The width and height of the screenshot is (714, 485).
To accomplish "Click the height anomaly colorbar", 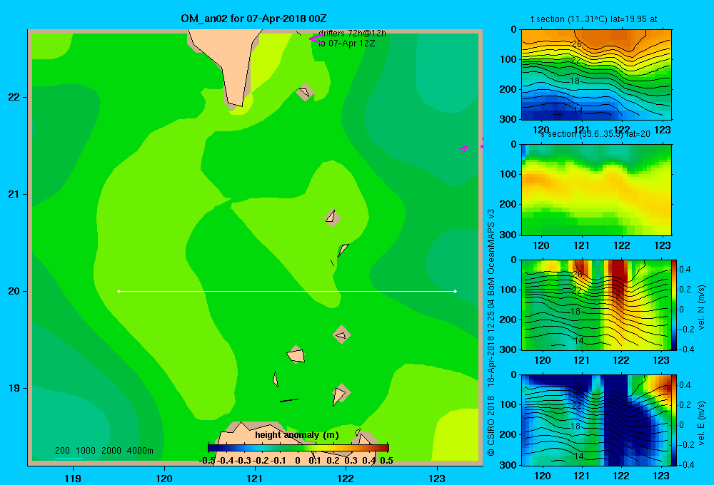I will [298, 448].
